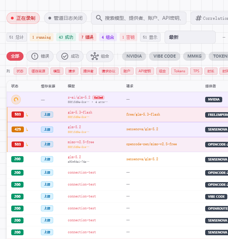Click the 模型 column header
The height and width of the screenshot is (239, 228).
point(71,86)
